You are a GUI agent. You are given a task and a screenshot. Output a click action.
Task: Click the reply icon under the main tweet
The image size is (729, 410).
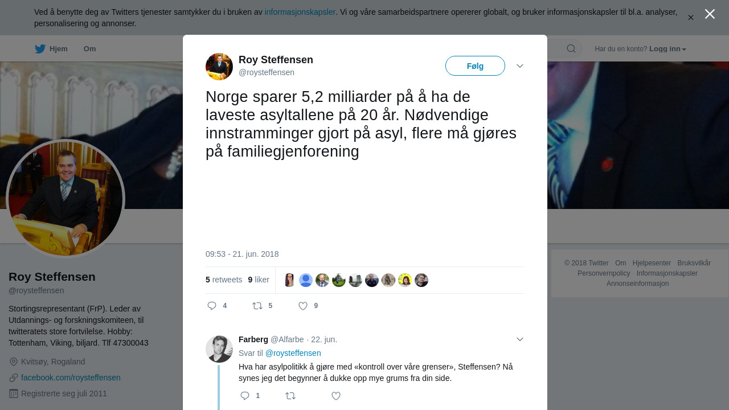212,306
